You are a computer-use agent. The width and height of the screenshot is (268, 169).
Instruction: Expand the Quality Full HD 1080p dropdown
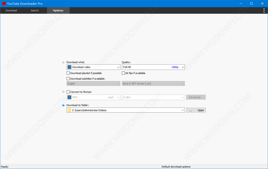(153, 67)
